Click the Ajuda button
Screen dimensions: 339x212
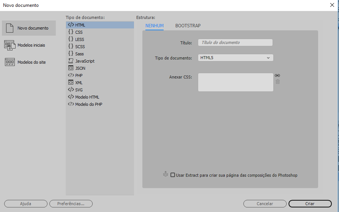(26, 204)
